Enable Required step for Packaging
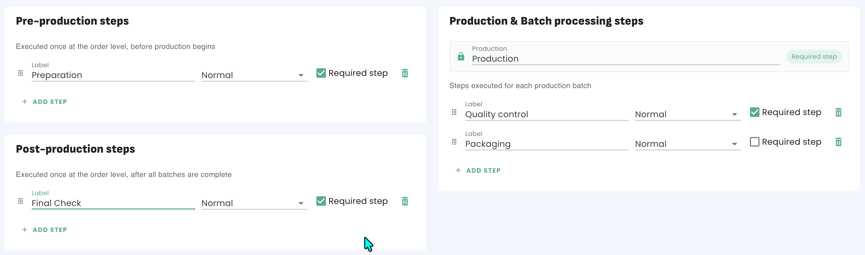 point(754,142)
